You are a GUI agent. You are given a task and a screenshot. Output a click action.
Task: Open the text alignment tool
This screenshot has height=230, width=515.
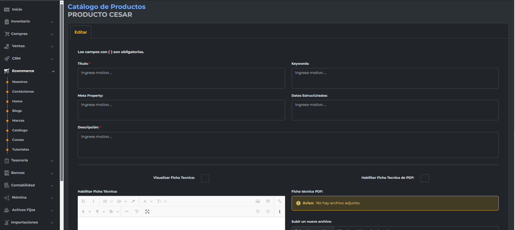coord(111,212)
